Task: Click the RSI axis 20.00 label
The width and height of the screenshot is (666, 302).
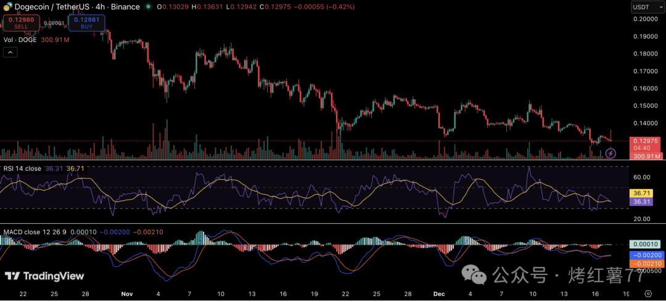Action: tap(642, 219)
